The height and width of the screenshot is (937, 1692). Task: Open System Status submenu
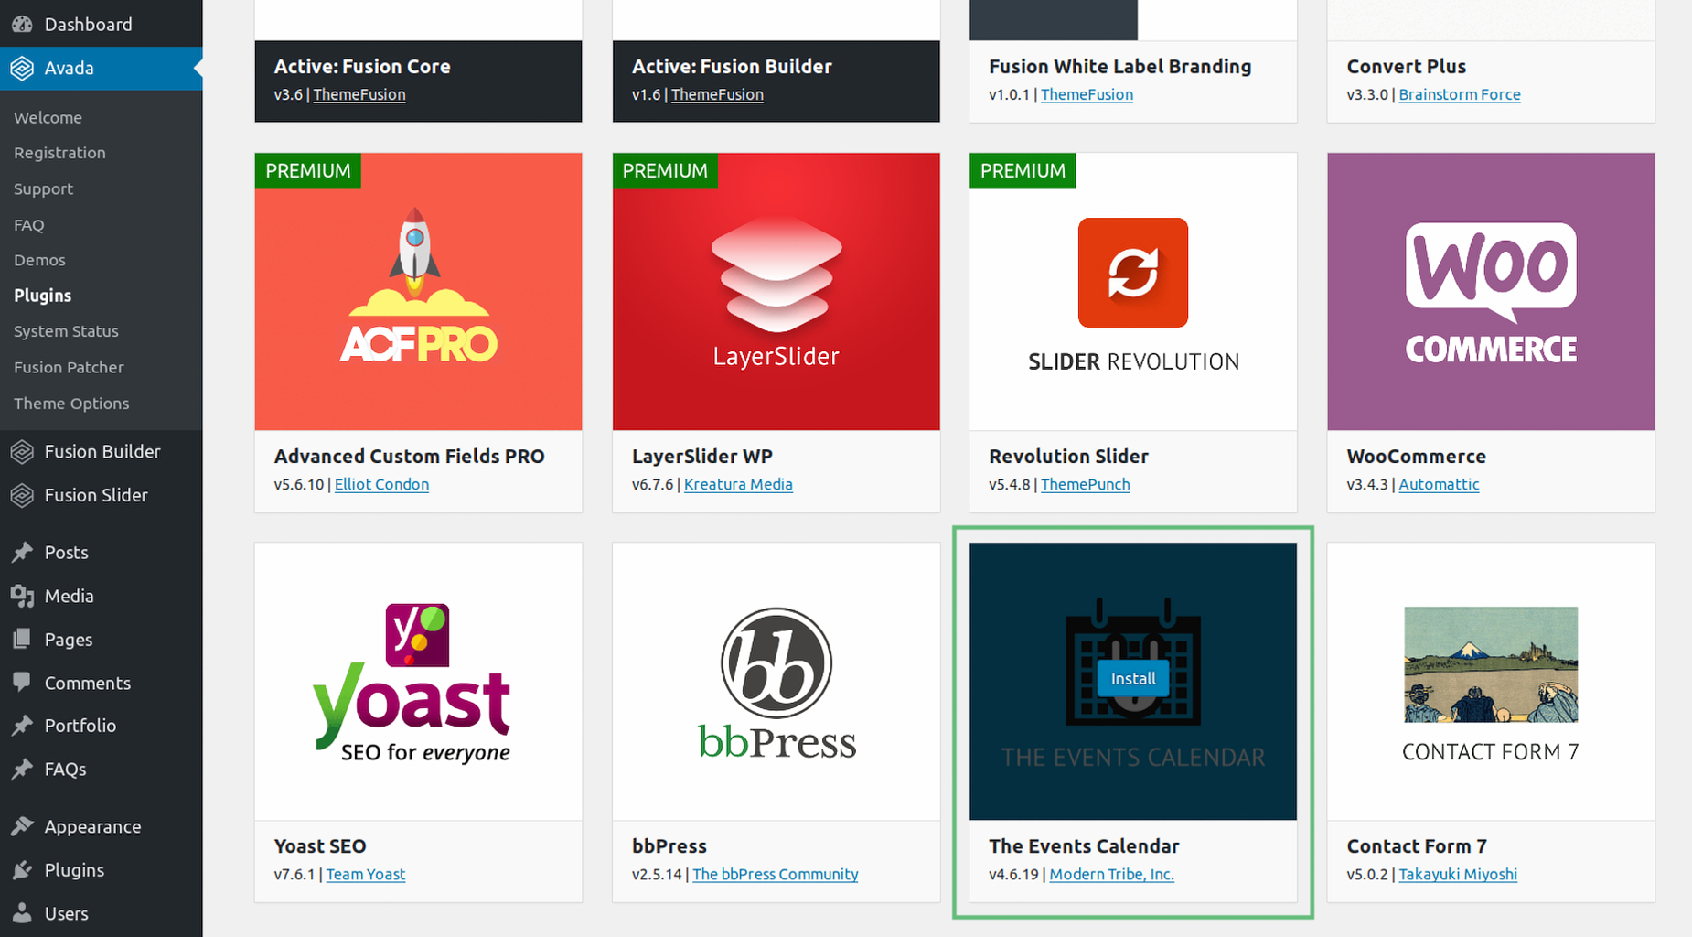[66, 331]
